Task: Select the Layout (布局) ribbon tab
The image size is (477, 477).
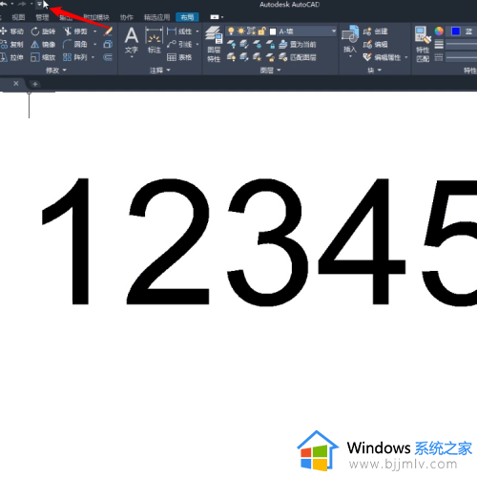Action: coord(187,17)
